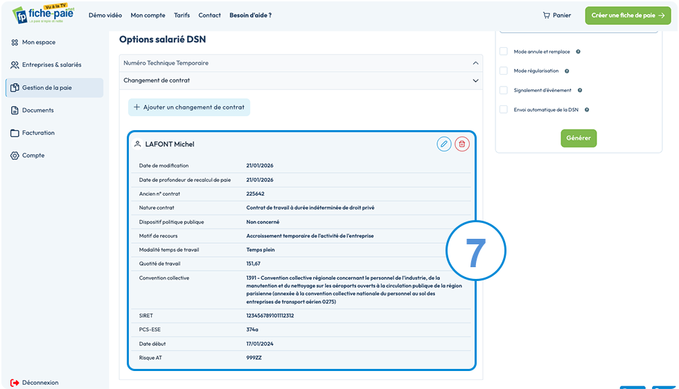
Task: Toggle the Changement de contrat section chevron
Action: tap(475, 81)
